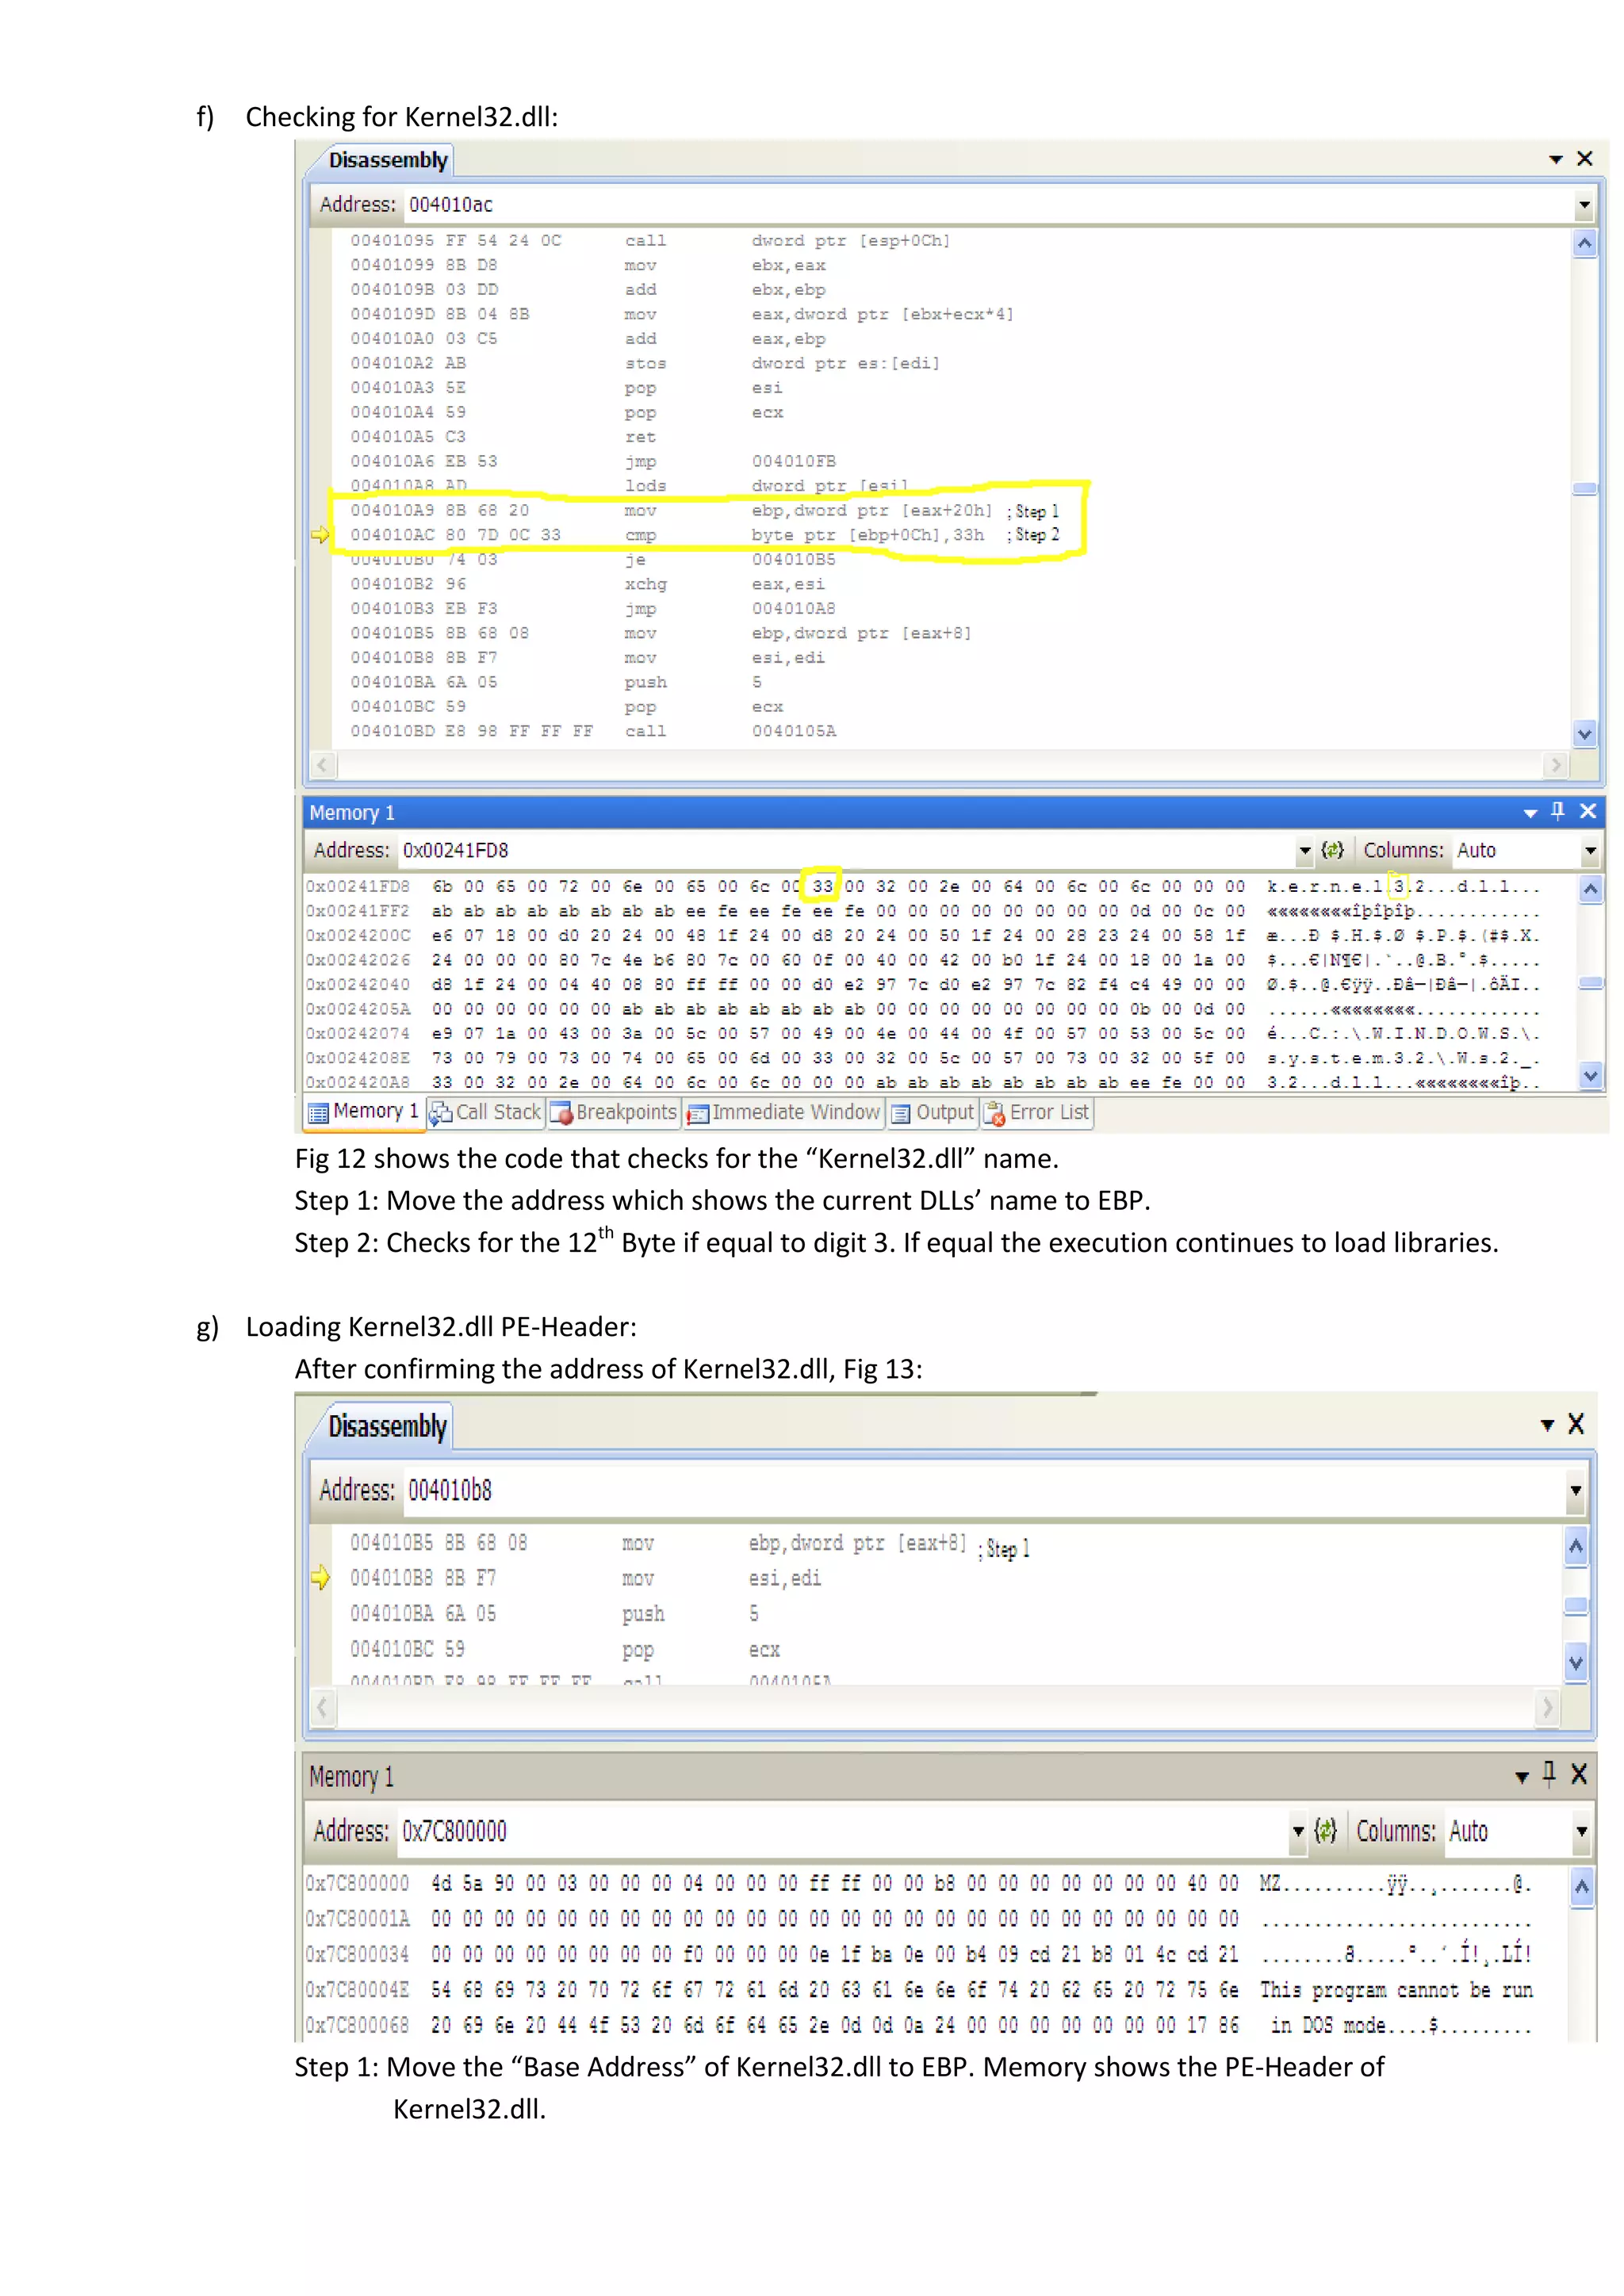Screen dimensions: 1624x2296
Task: Click right arrow of lower Disassembly horizontal scrollbar
Action: [x=1547, y=1707]
